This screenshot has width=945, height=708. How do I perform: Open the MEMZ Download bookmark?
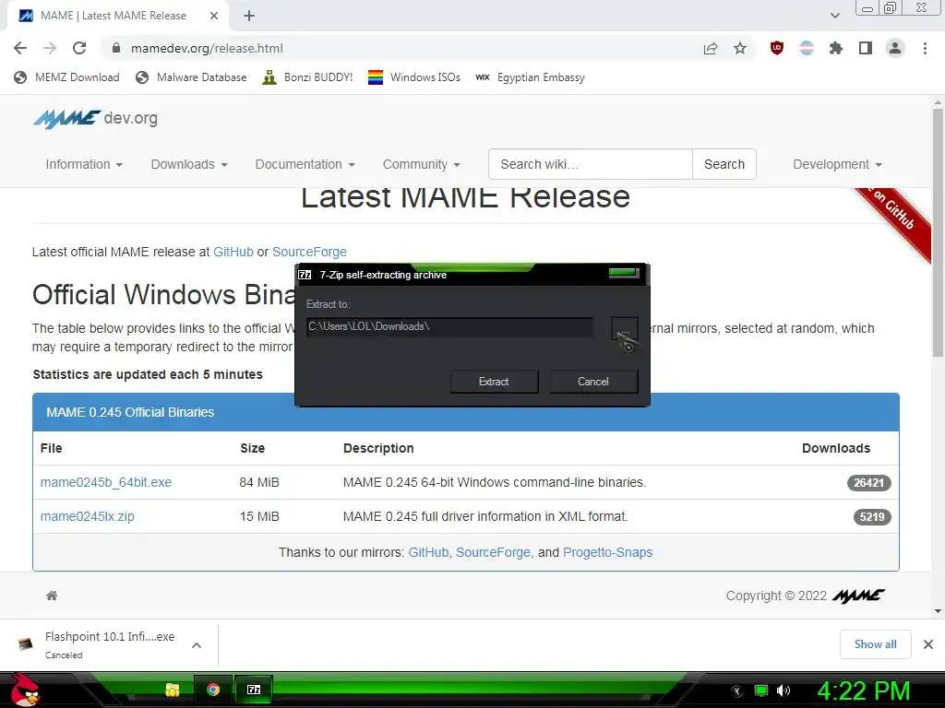coord(66,77)
